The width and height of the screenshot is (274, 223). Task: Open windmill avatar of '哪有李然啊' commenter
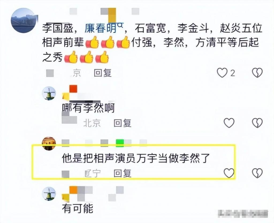click(x=49, y=93)
